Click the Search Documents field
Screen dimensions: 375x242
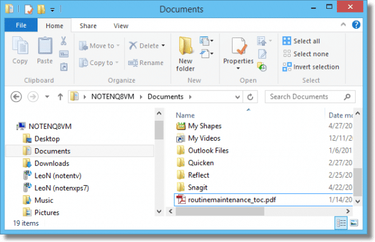[x=310, y=97]
